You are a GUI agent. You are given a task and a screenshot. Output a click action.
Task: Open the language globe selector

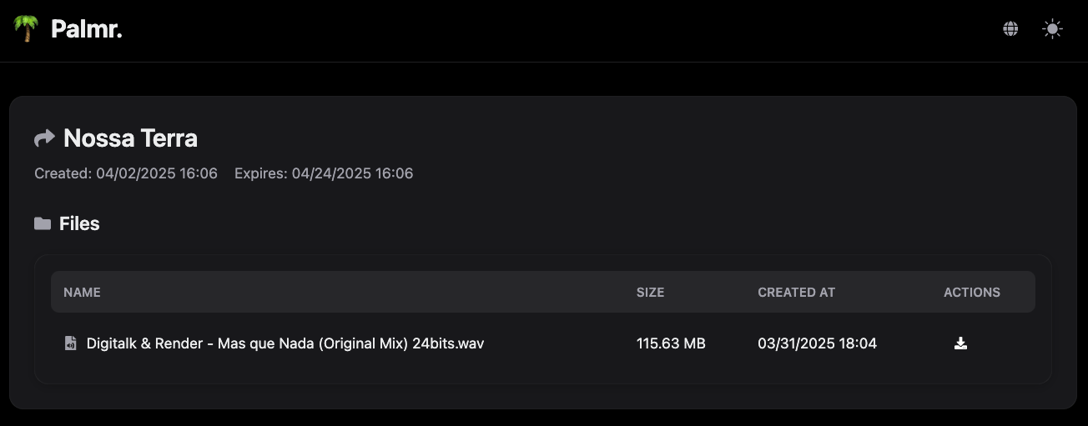(x=1010, y=29)
